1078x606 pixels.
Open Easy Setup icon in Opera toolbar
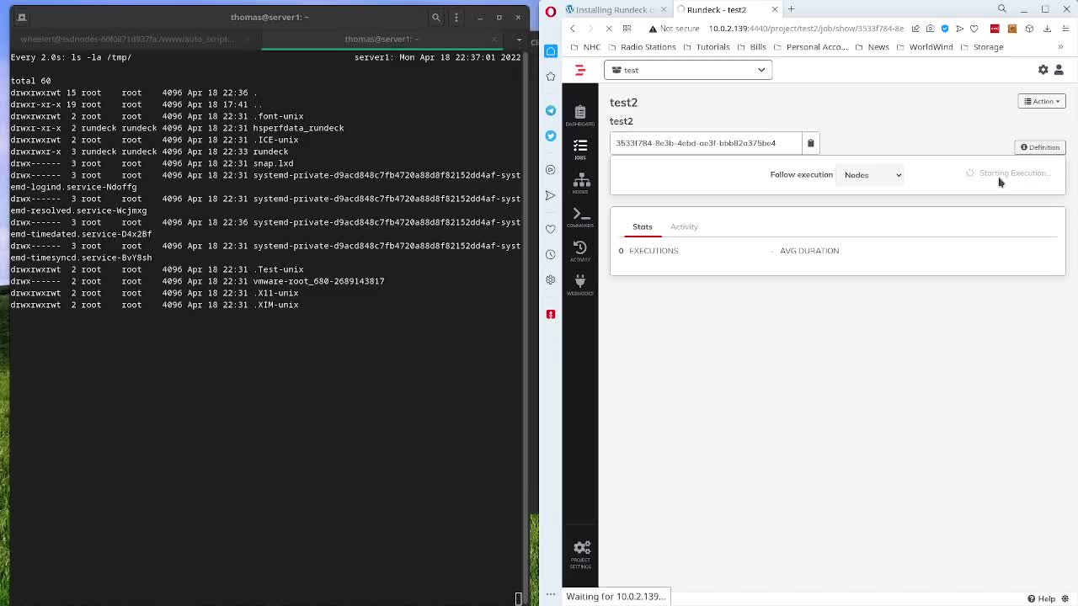(x=1064, y=29)
